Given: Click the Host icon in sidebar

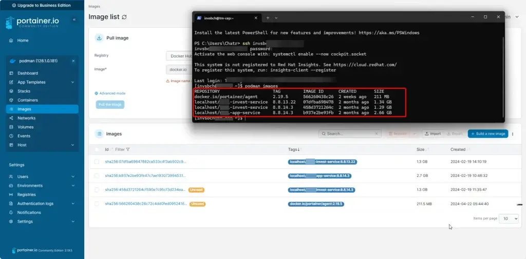Looking at the screenshot, I should [x=11, y=145].
